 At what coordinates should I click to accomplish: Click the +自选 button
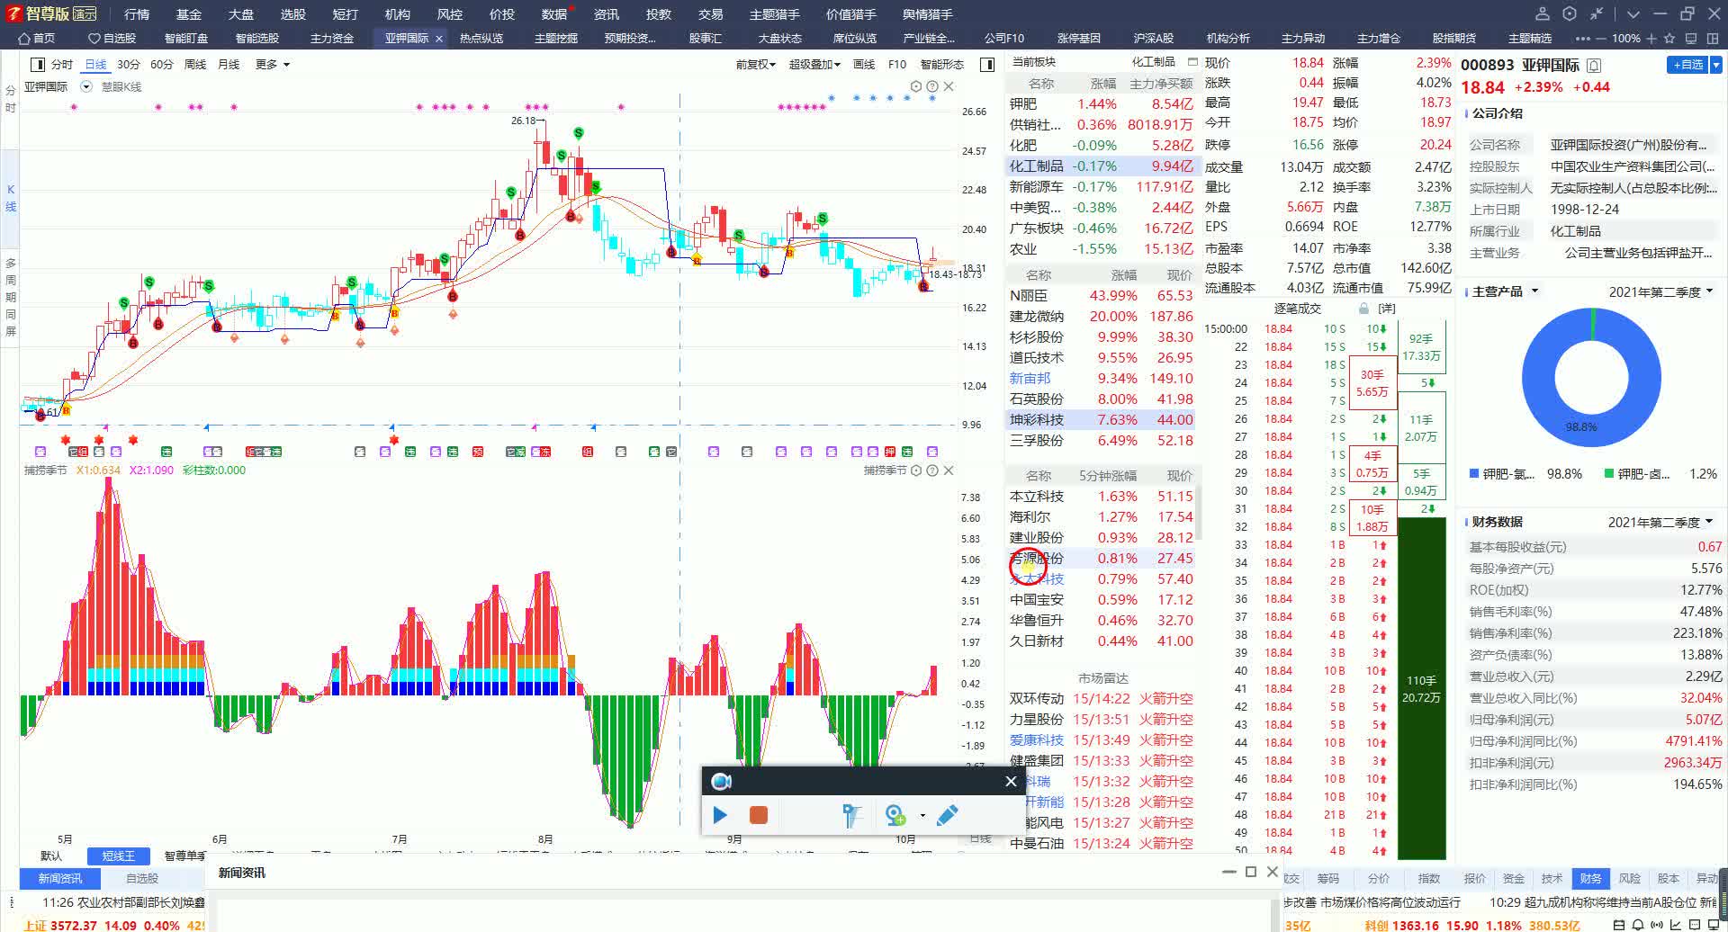point(1688,65)
